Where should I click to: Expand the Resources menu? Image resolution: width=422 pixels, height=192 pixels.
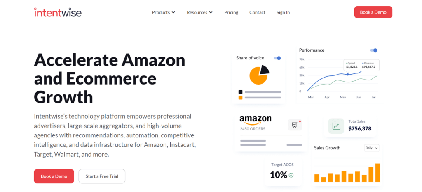[200, 12]
